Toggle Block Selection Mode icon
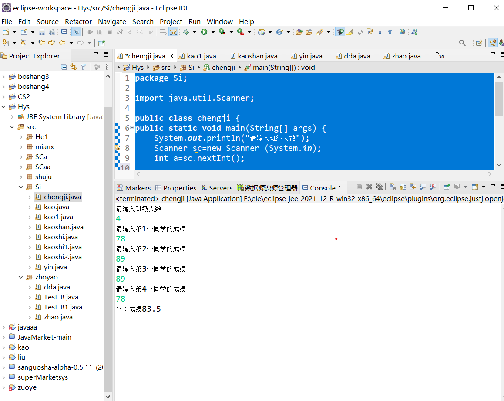The height and width of the screenshot is (401, 504). click(380, 32)
